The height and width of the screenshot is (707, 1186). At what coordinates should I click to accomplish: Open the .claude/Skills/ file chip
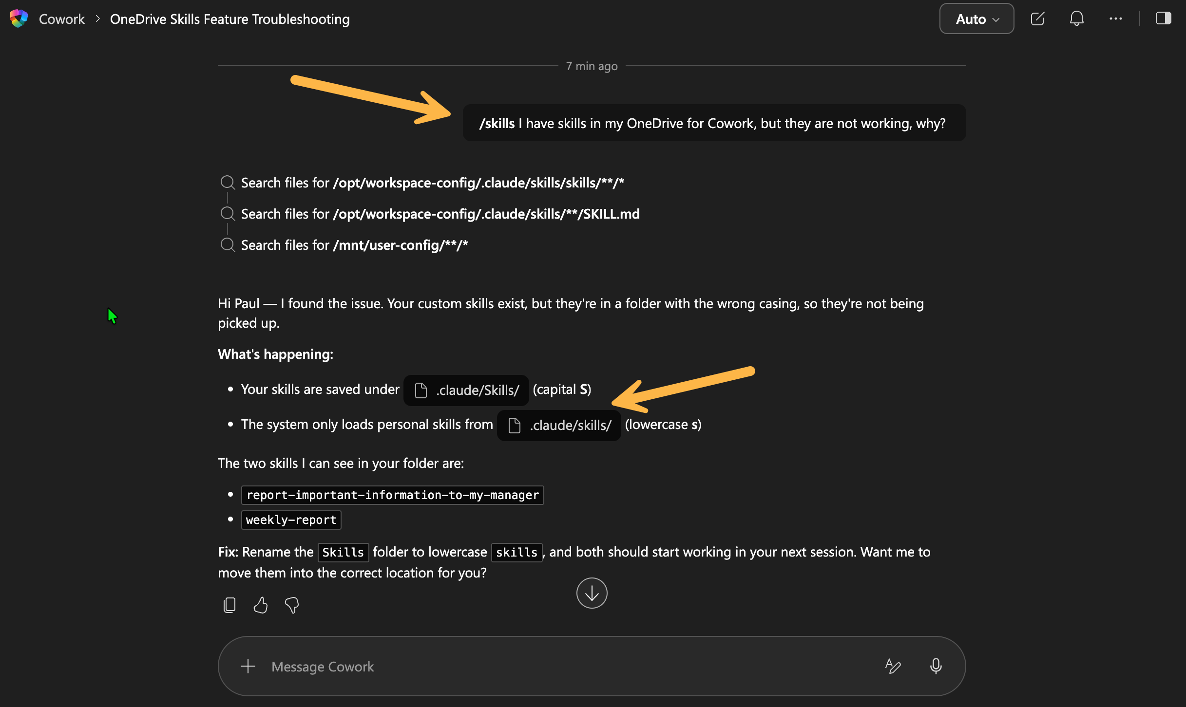pos(466,390)
